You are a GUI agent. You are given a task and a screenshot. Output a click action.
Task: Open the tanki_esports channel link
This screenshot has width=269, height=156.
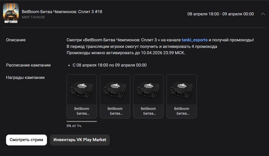click(195, 40)
